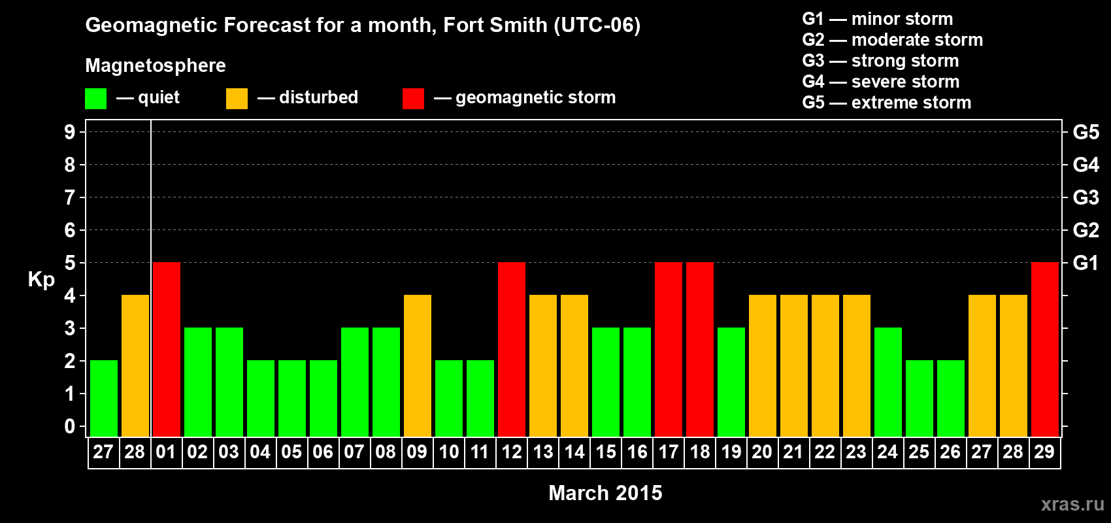Select the green bar for March 10
The height and width of the screenshot is (523, 1111).
[449, 399]
